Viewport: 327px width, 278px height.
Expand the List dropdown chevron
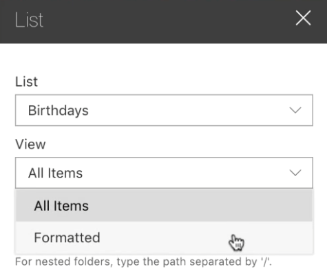pos(295,110)
